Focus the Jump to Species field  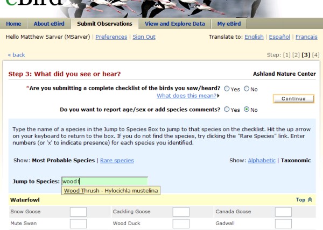click(x=104, y=181)
